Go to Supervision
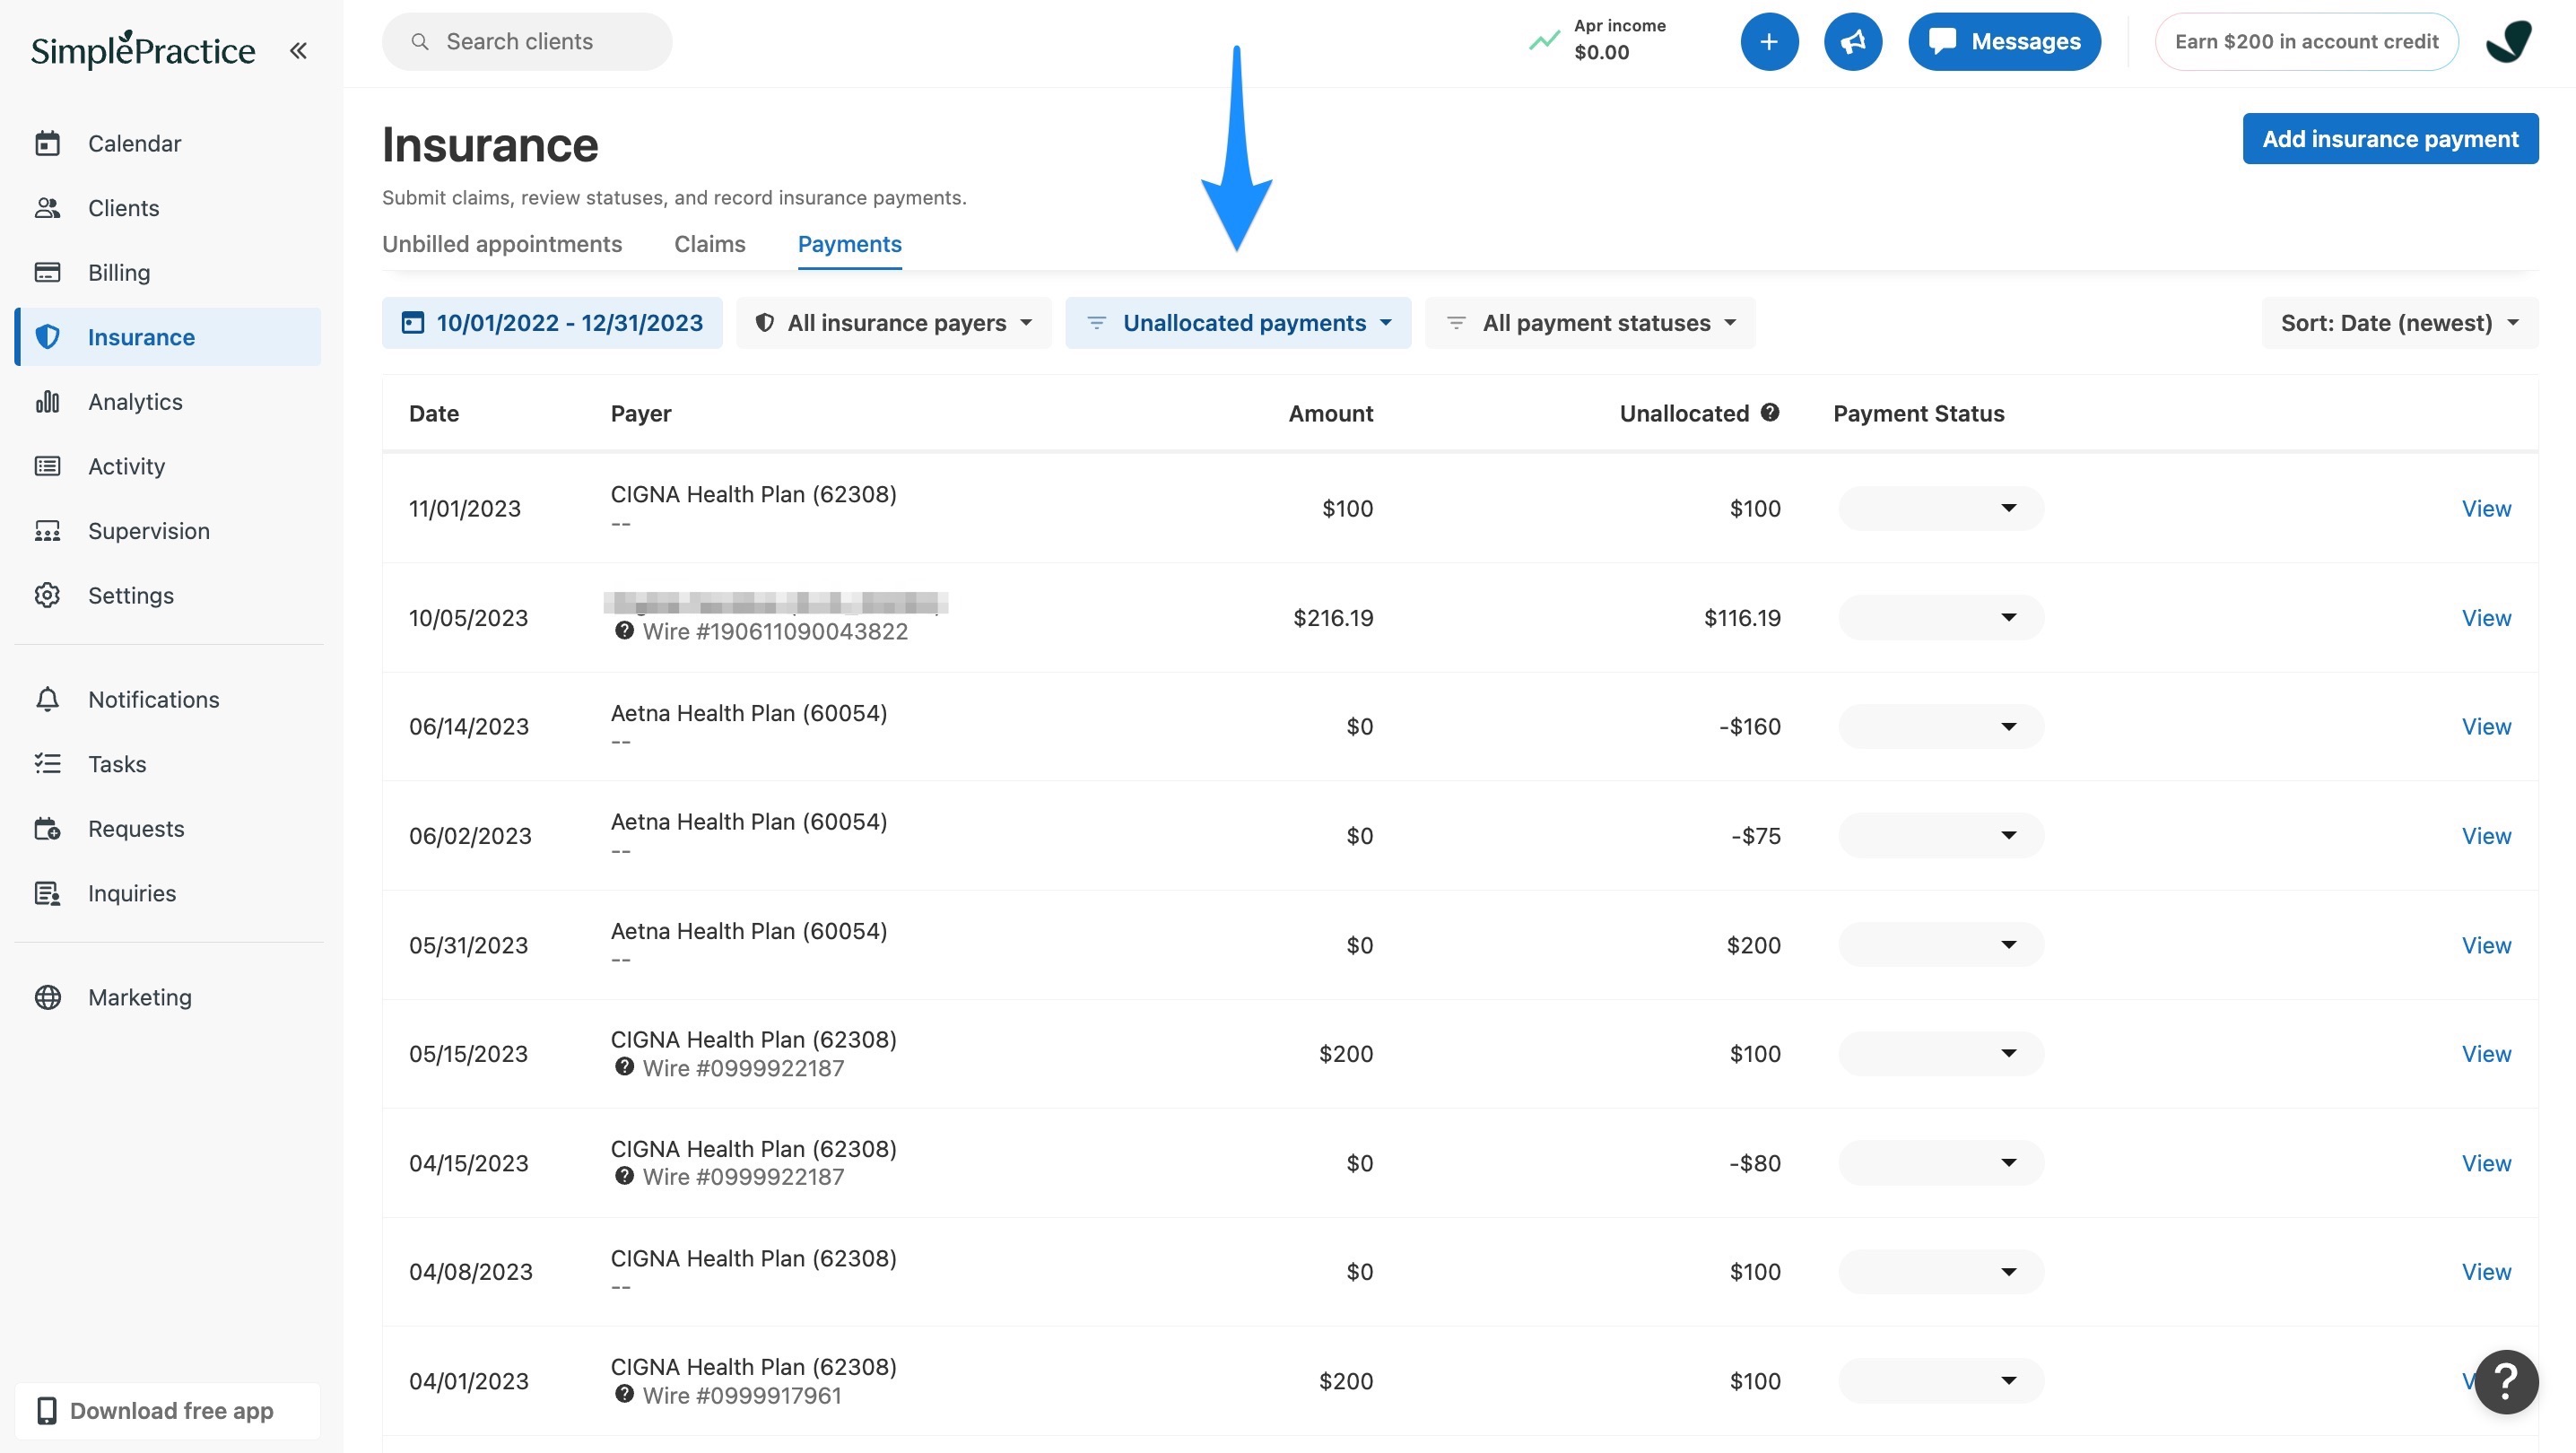The width and height of the screenshot is (2576, 1453). [x=168, y=530]
